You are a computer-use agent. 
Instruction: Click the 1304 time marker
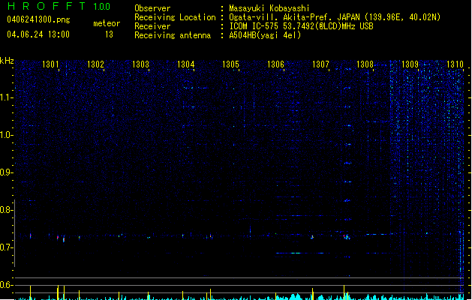(x=186, y=64)
